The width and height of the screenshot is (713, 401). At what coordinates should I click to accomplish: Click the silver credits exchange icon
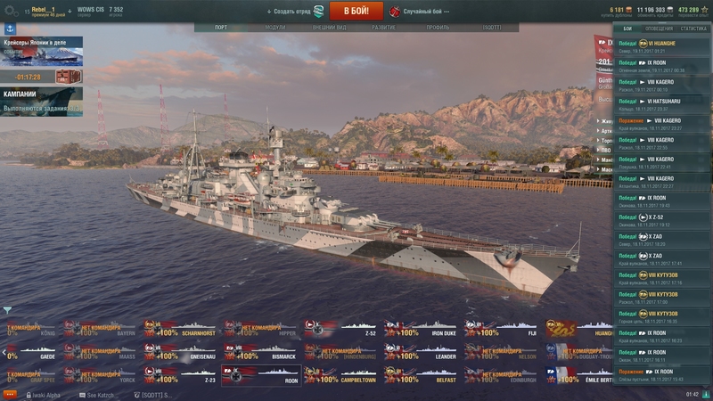670,10
